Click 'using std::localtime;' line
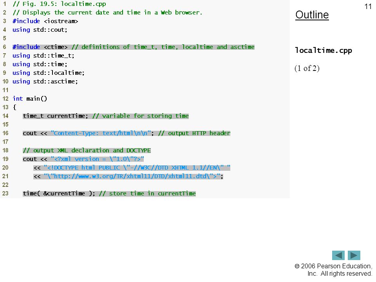The width and height of the screenshot is (376, 282). (49, 73)
